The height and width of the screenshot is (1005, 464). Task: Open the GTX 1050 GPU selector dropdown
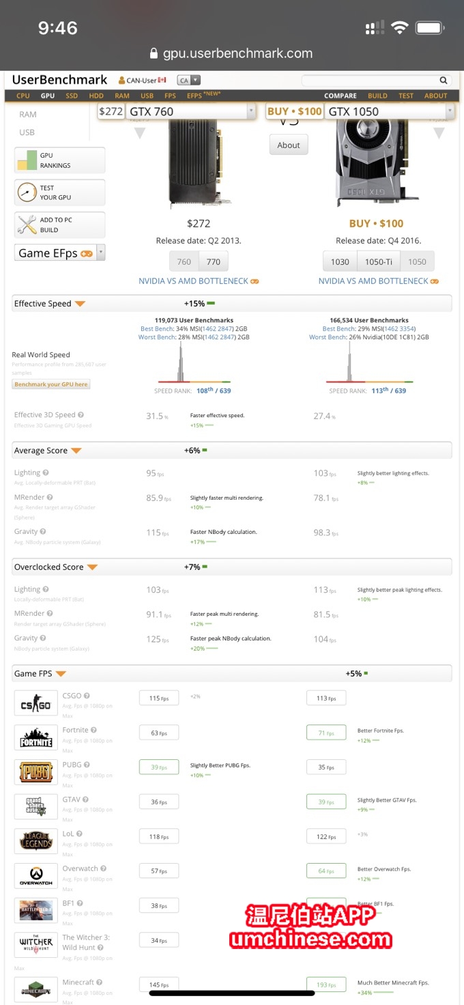click(x=390, y=111)
